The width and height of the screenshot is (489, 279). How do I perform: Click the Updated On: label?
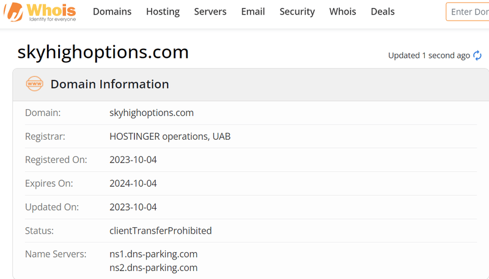52,207
